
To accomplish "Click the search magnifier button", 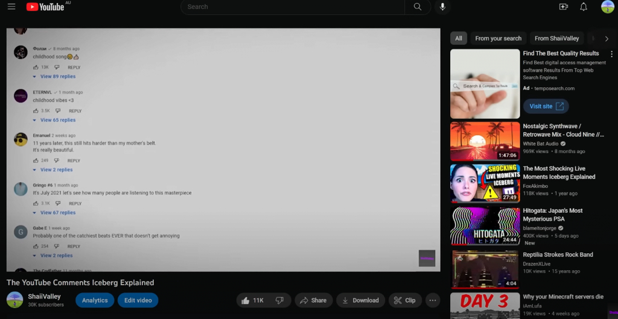I will tap(418, 7).
